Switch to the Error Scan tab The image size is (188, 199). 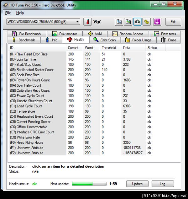(105, 40)
